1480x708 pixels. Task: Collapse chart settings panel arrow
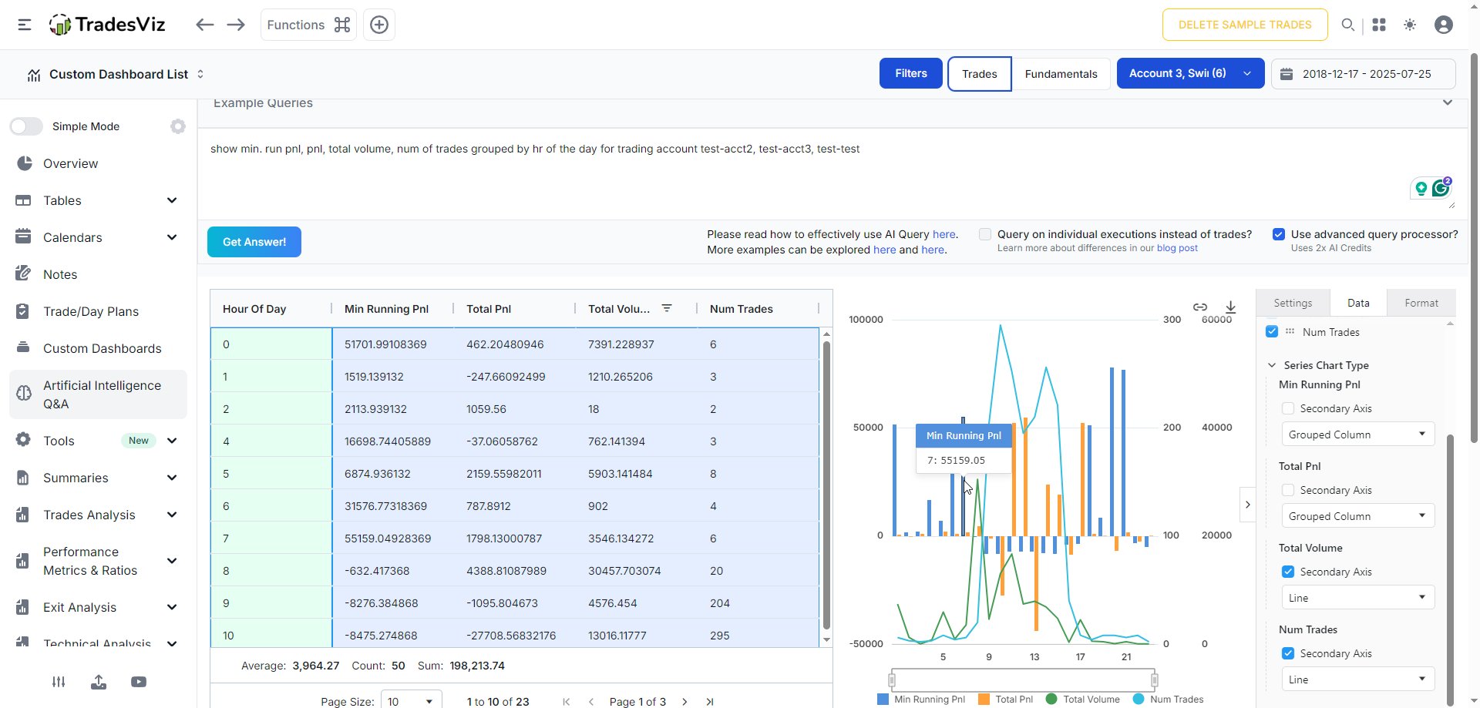1247,505
